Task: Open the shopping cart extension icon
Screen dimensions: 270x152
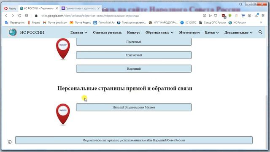Action: (x=243, y=16)
